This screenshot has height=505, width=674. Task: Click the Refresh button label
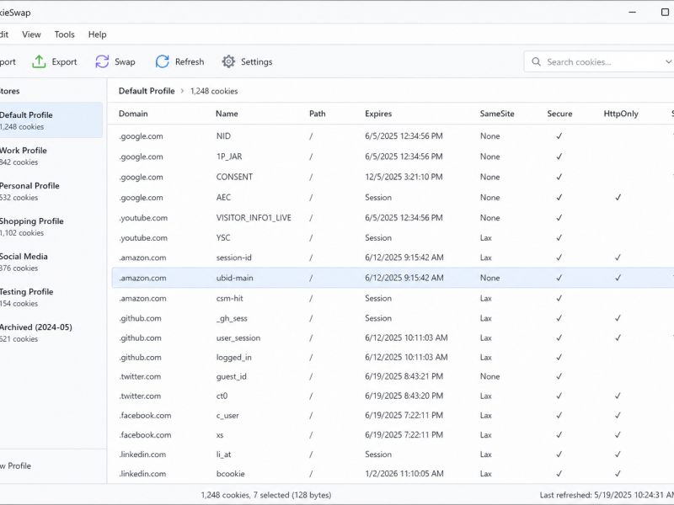point(190,61)
